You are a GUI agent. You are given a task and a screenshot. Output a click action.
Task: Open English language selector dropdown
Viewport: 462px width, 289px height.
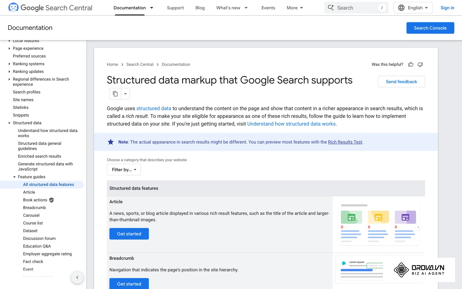413,8
